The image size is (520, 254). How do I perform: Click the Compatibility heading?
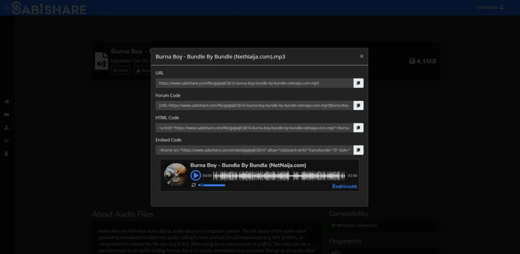[x=348, y=213]
